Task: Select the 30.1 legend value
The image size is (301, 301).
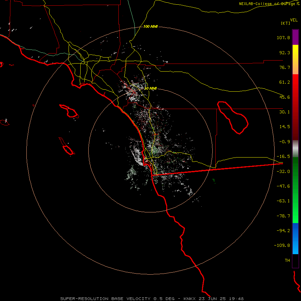Action: point(285,112)
